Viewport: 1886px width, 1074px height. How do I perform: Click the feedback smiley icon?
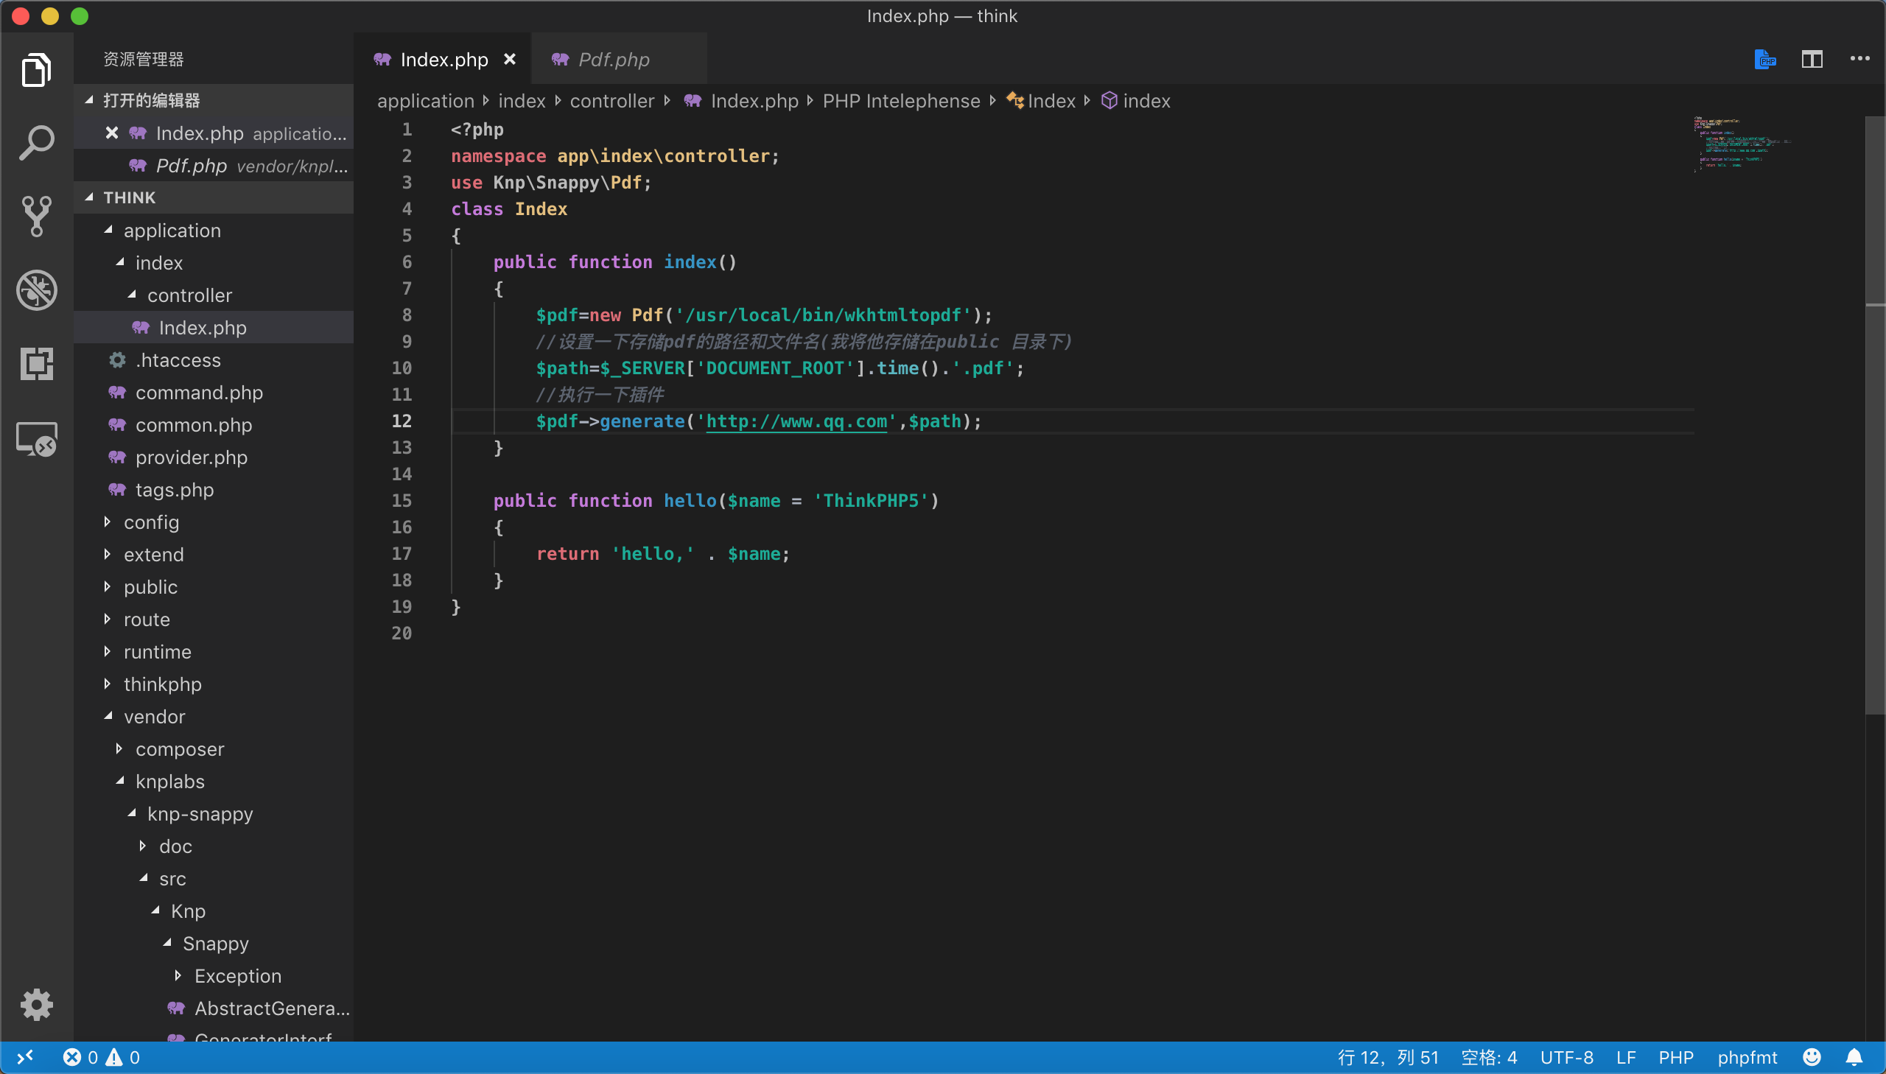click(1812, 1057)
